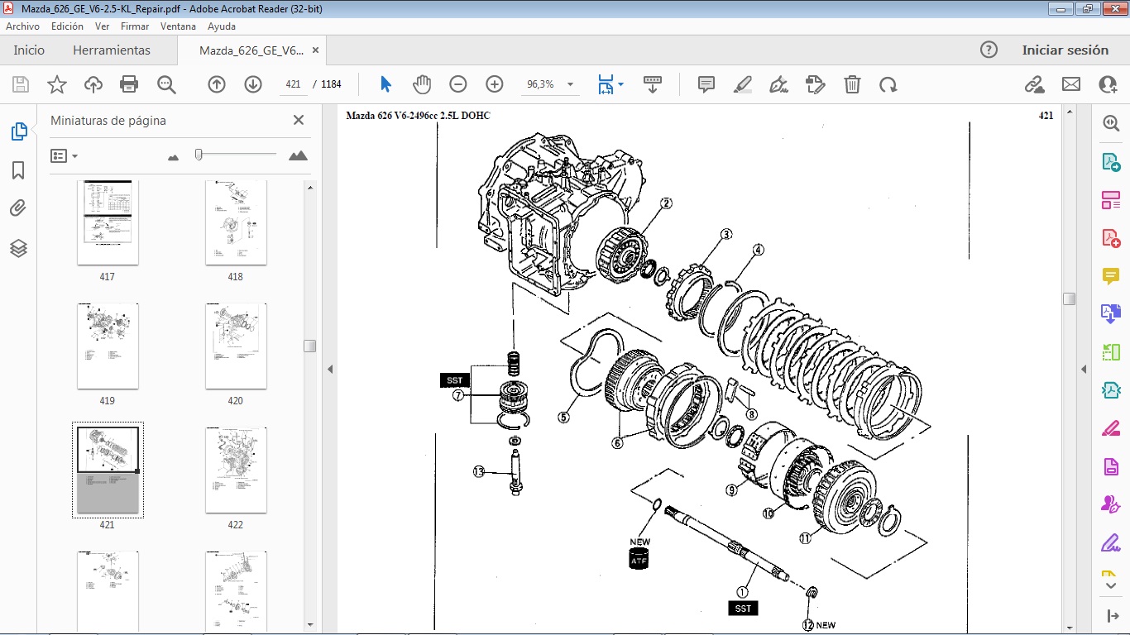Show more tools in right pane

[1111, 585]
